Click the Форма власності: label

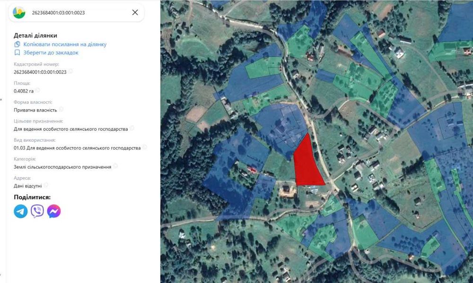click(x=33, y=102)
